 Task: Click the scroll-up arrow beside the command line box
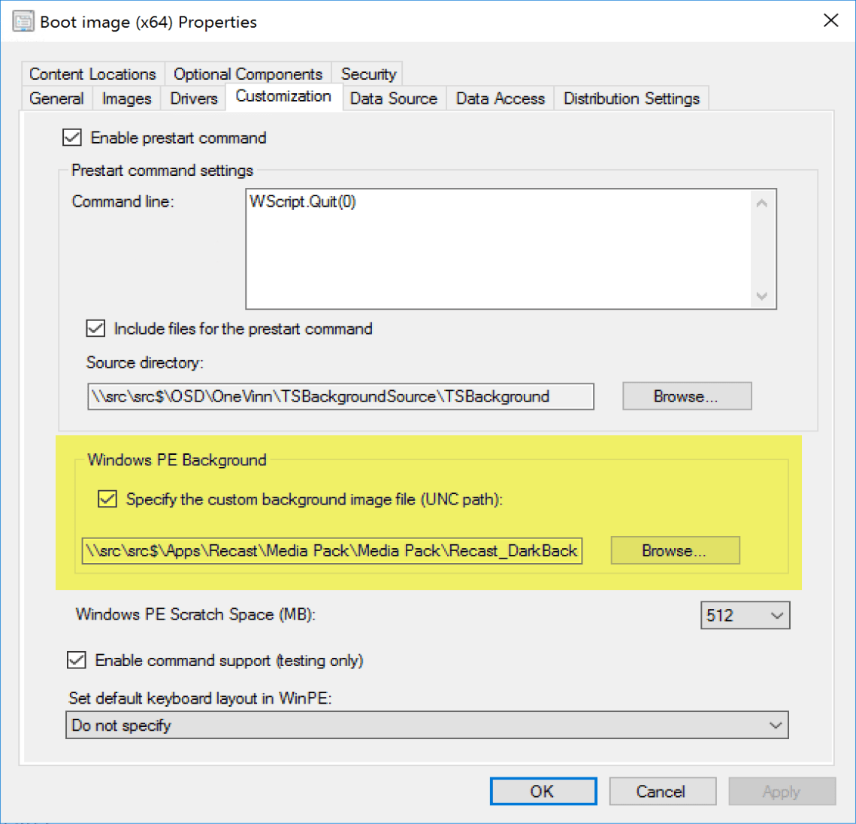(x=761, y=201)
